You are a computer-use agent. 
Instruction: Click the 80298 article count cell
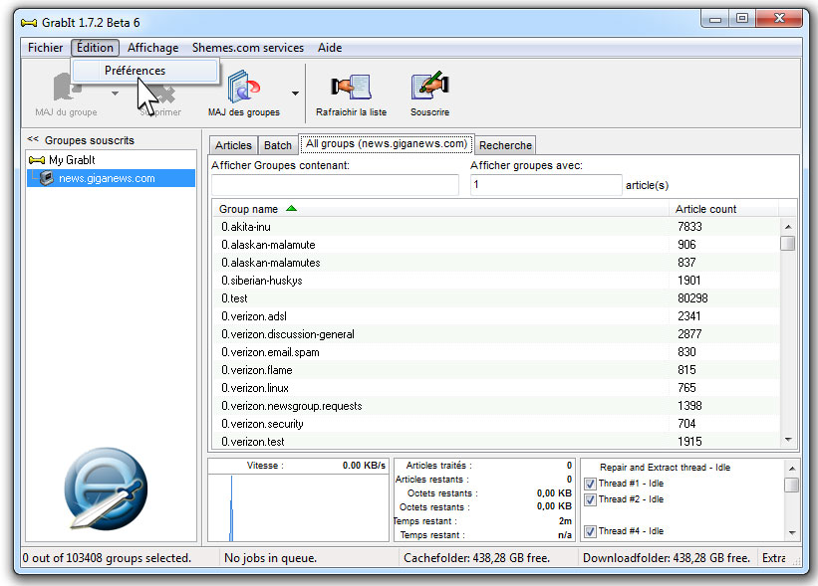point(692,298)
